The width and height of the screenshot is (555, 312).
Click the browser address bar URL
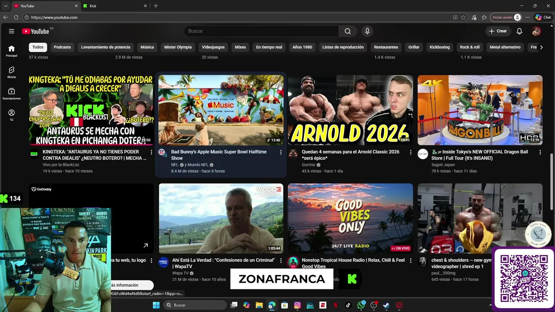(x=54, y=17)
